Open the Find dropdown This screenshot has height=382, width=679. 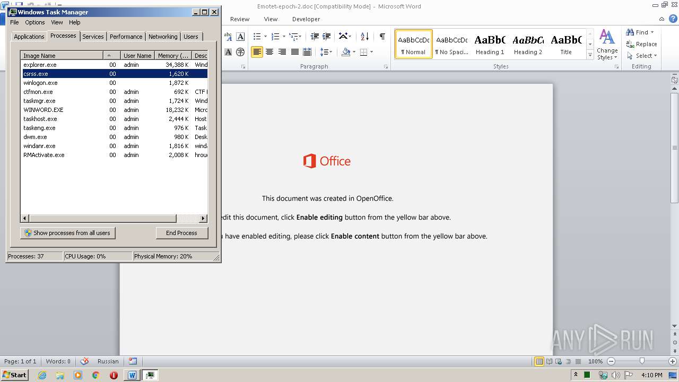(x=640, y=32)
